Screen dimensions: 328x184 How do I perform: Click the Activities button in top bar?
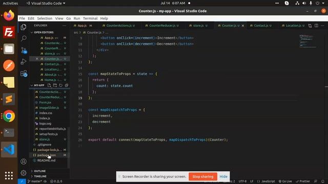coord(10,4)
